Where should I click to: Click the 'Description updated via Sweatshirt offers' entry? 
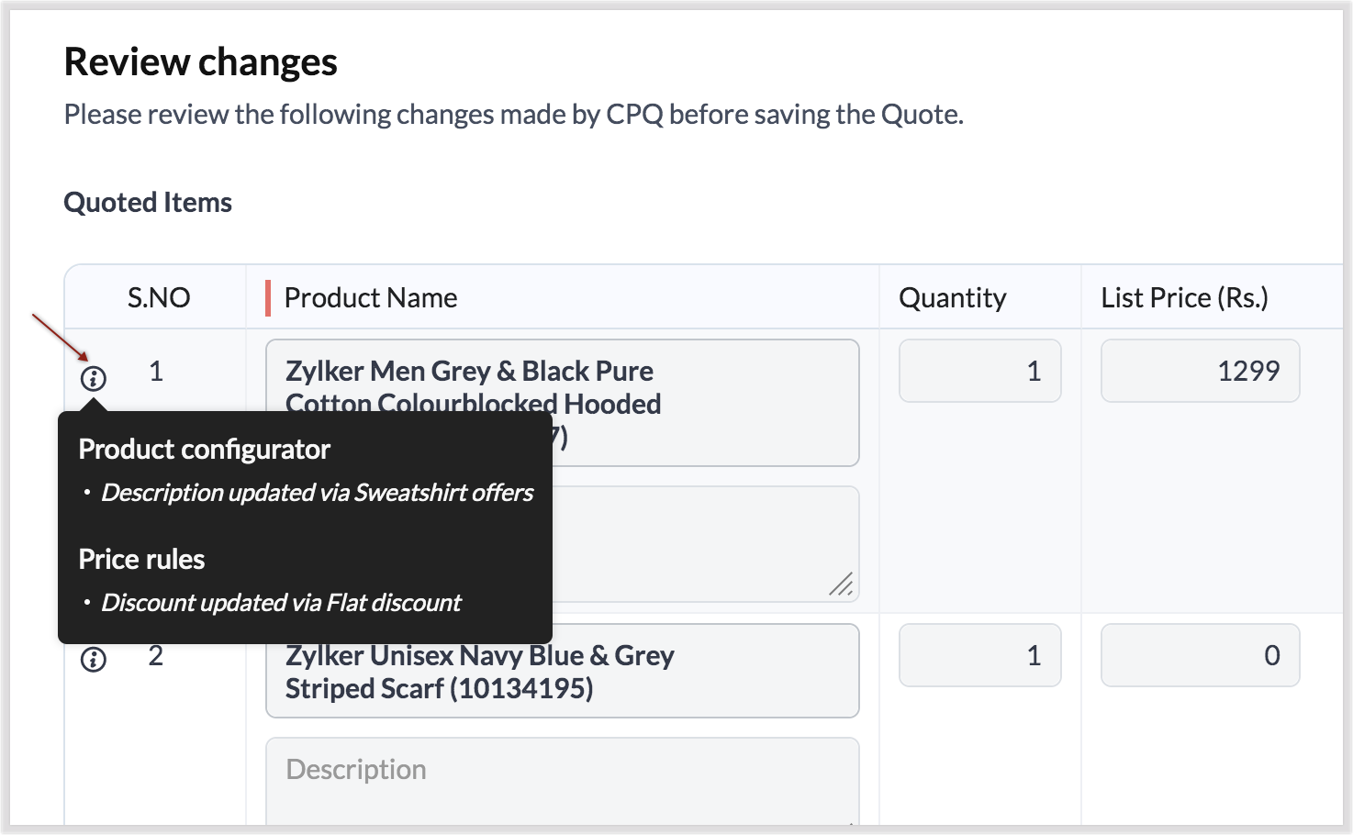[317, 493]
